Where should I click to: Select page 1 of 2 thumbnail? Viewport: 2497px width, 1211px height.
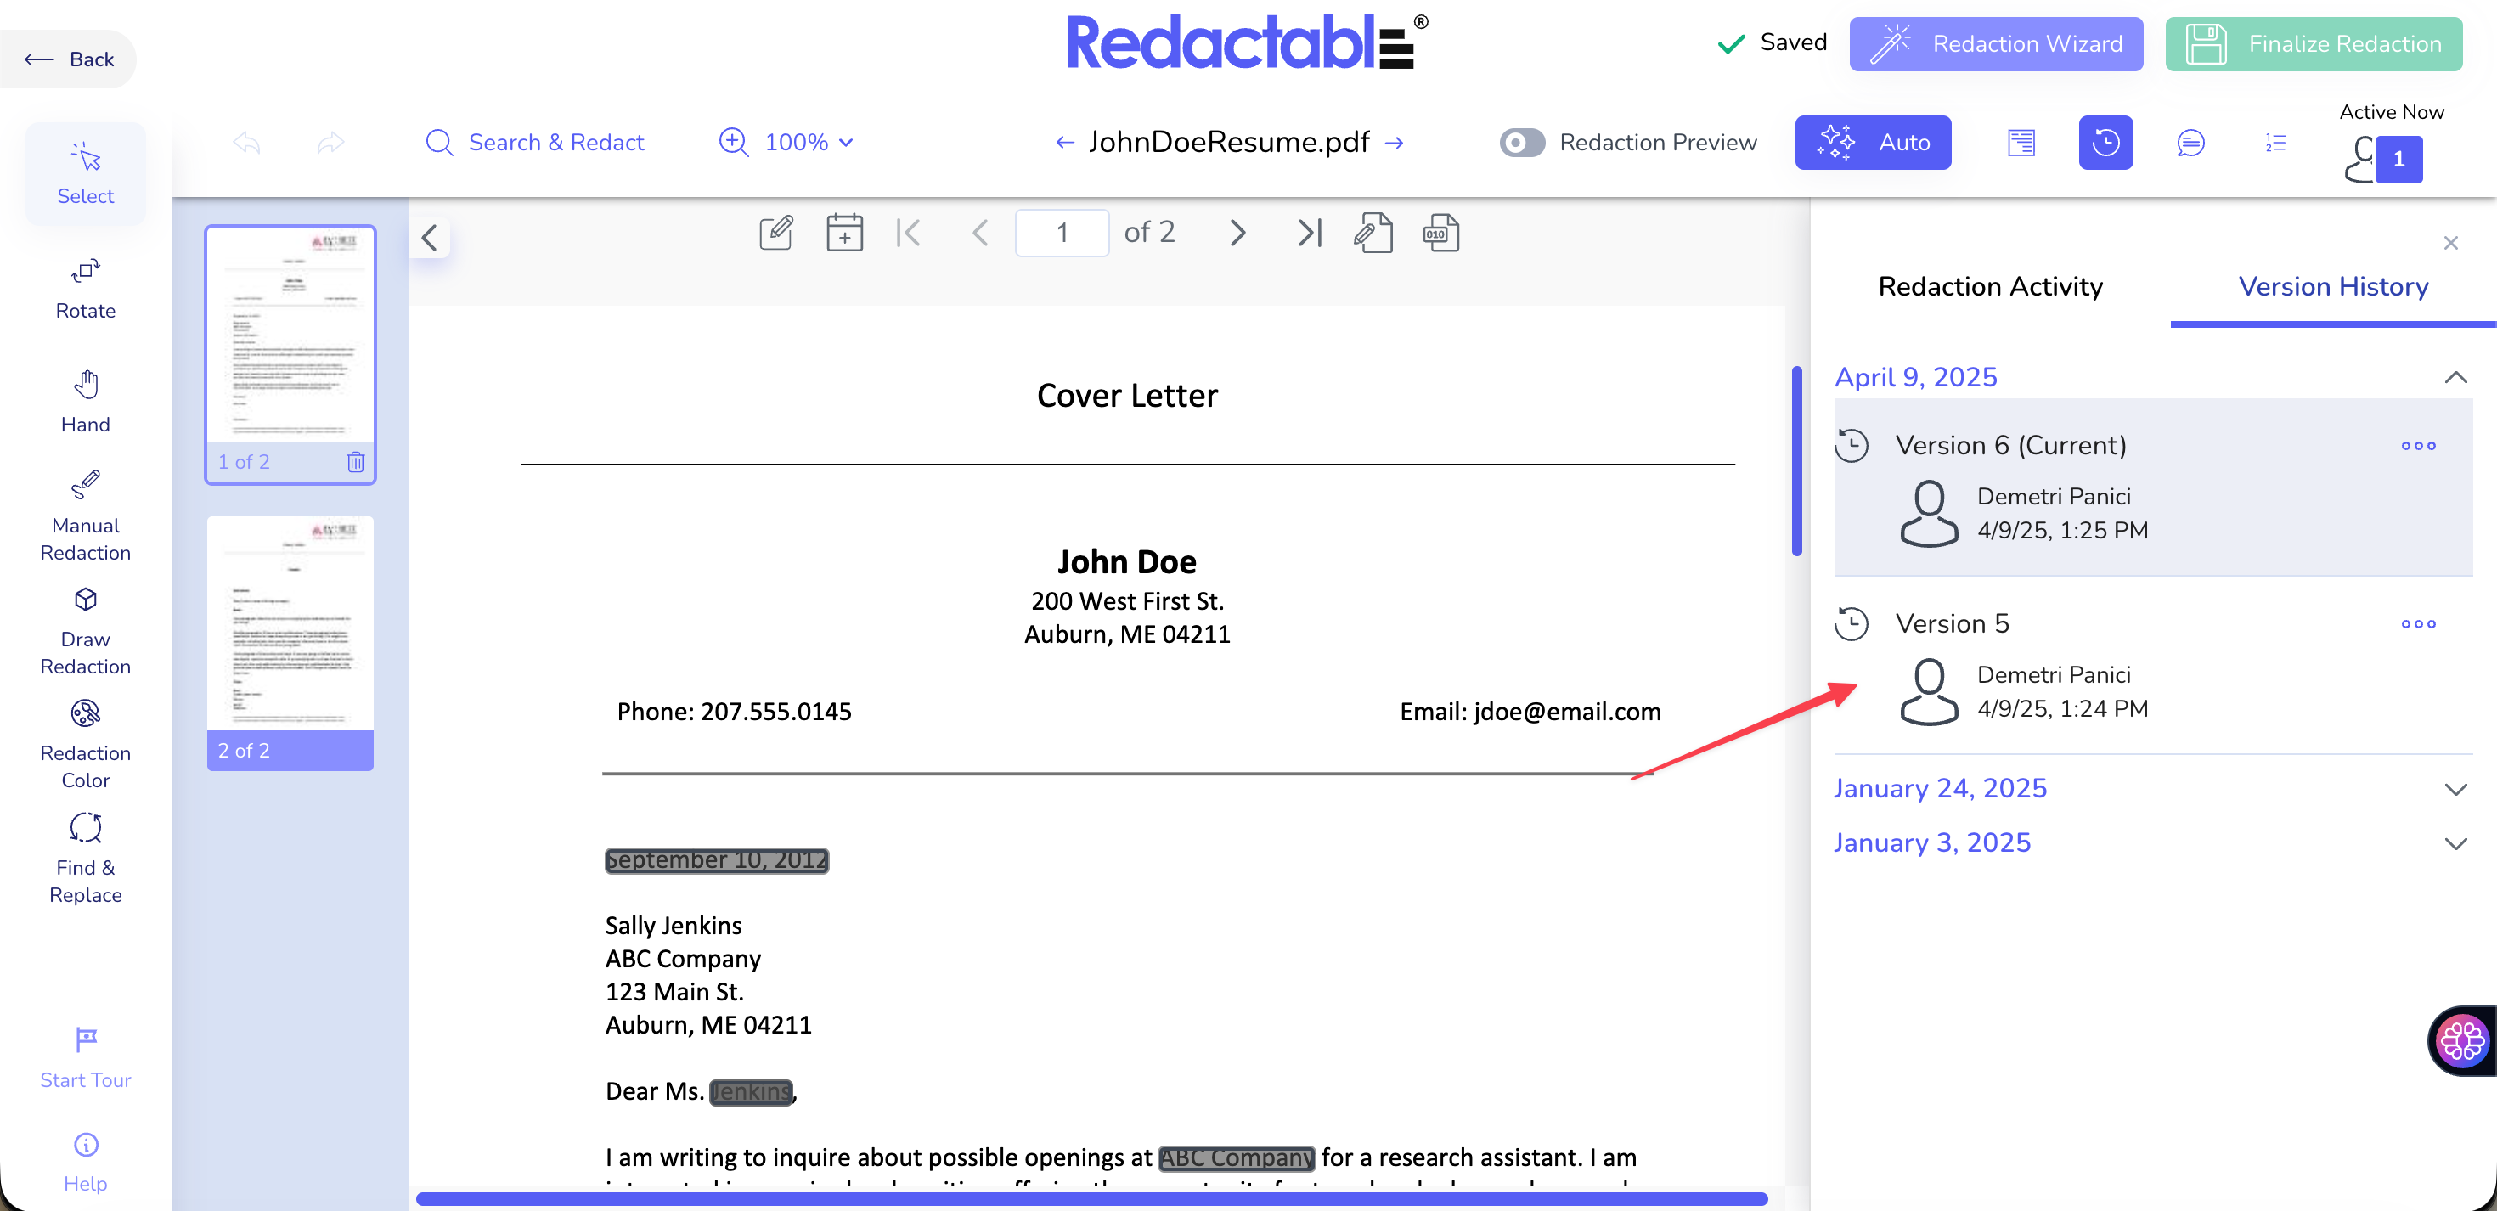[x=290, y=354]
